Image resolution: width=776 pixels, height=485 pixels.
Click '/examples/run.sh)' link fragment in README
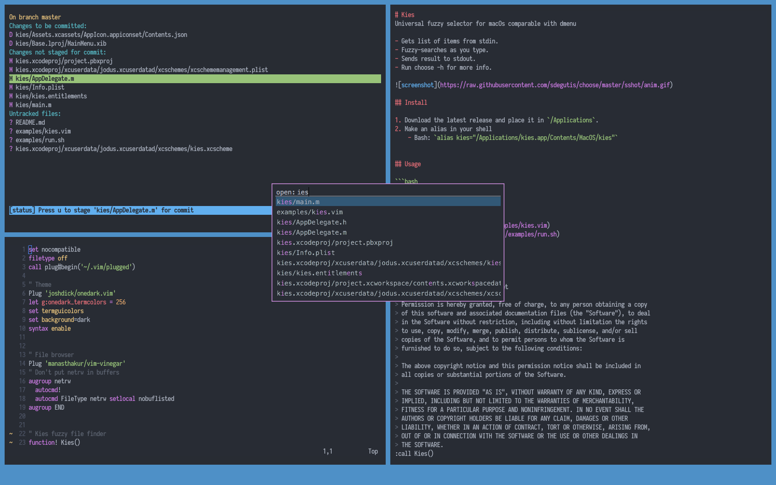click(x=532, y=234)
